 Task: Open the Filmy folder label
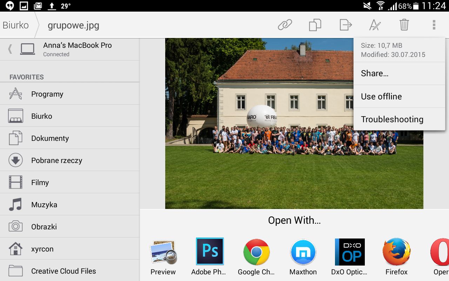[40, 183]
